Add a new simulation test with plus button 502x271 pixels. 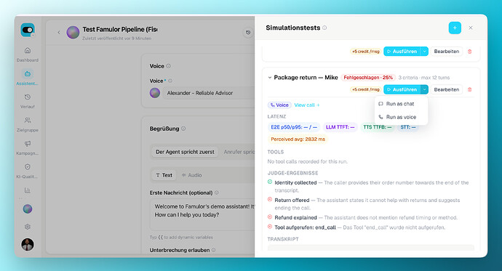pyautogui.click(x=455, y=28)
